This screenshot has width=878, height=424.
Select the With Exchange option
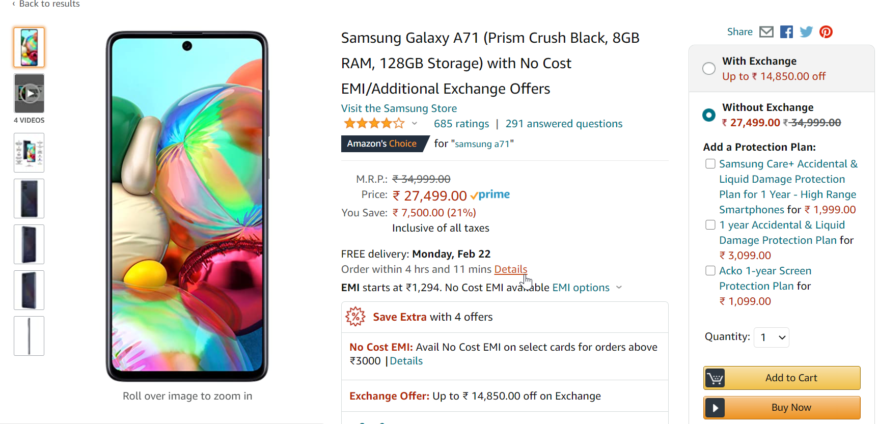coord(709,69)
